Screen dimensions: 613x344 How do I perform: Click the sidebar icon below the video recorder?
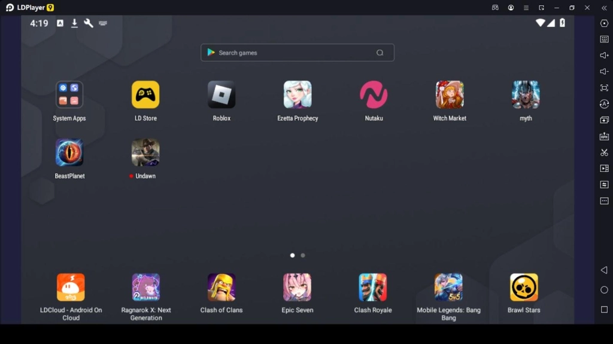(604, 185)
